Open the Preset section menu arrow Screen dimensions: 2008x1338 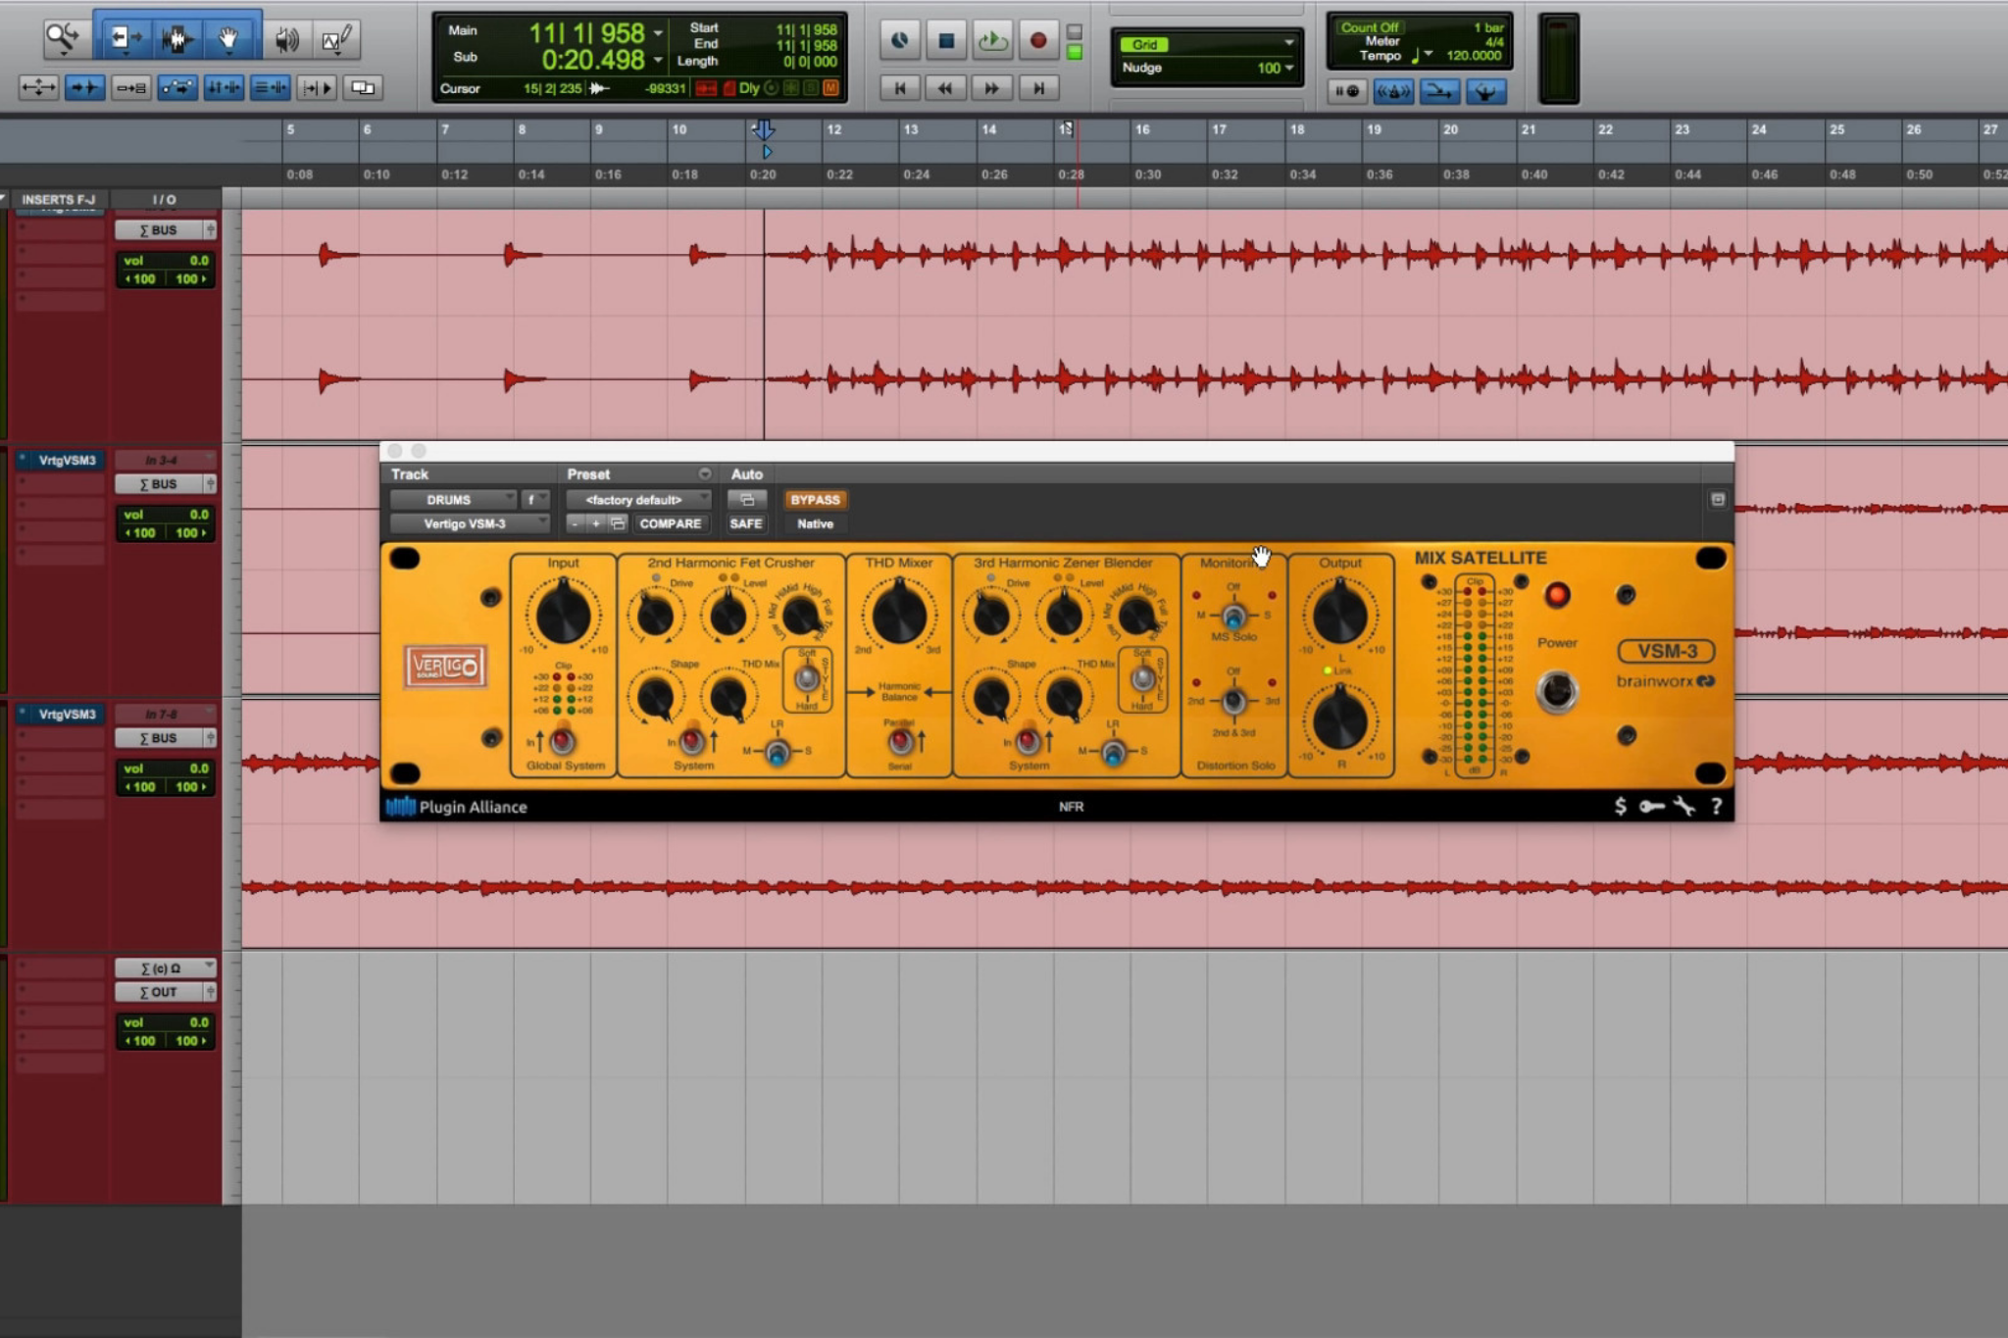click(x=704, y=474)
